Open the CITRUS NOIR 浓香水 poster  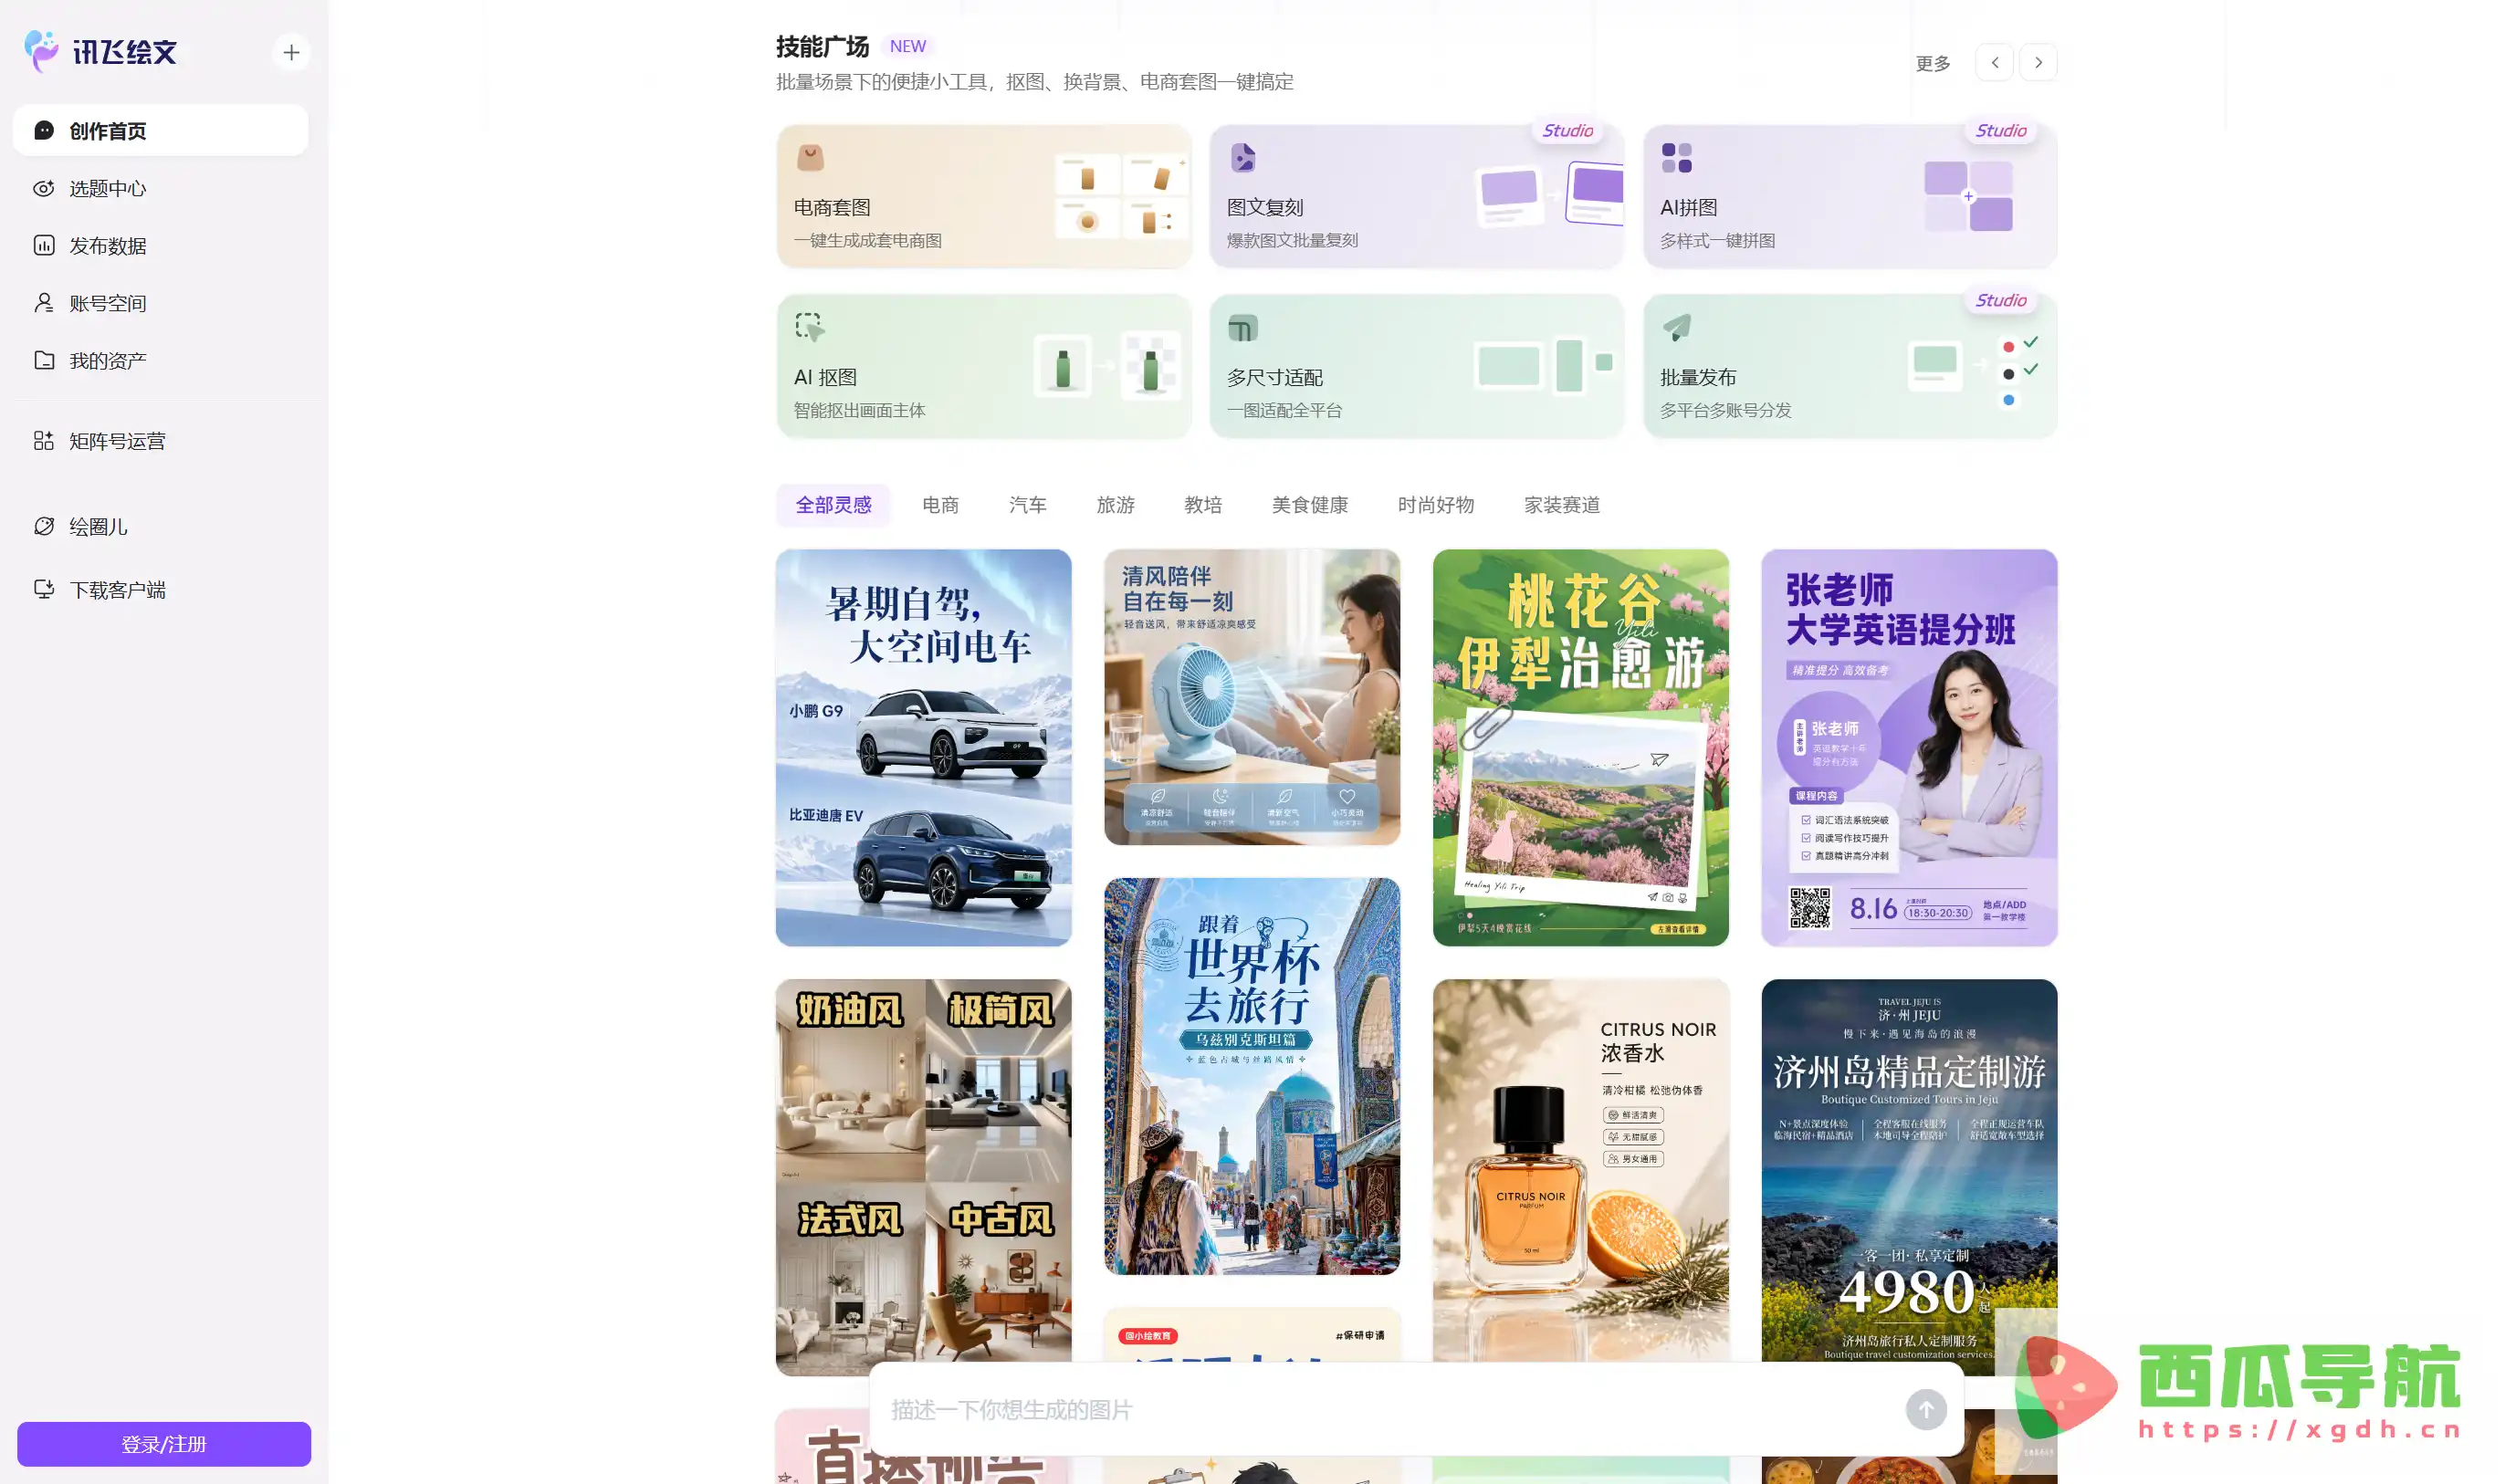(1580, 1169)
